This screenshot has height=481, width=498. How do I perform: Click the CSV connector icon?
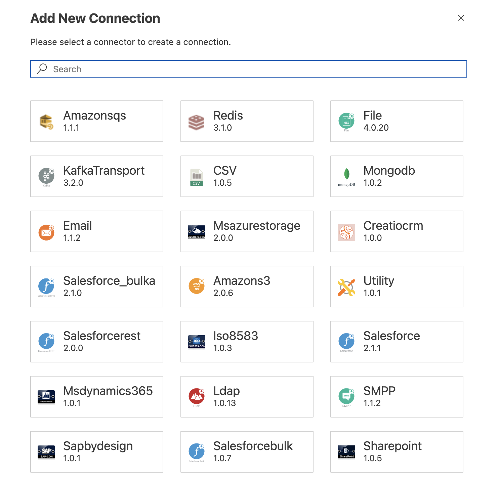(196, 176)
